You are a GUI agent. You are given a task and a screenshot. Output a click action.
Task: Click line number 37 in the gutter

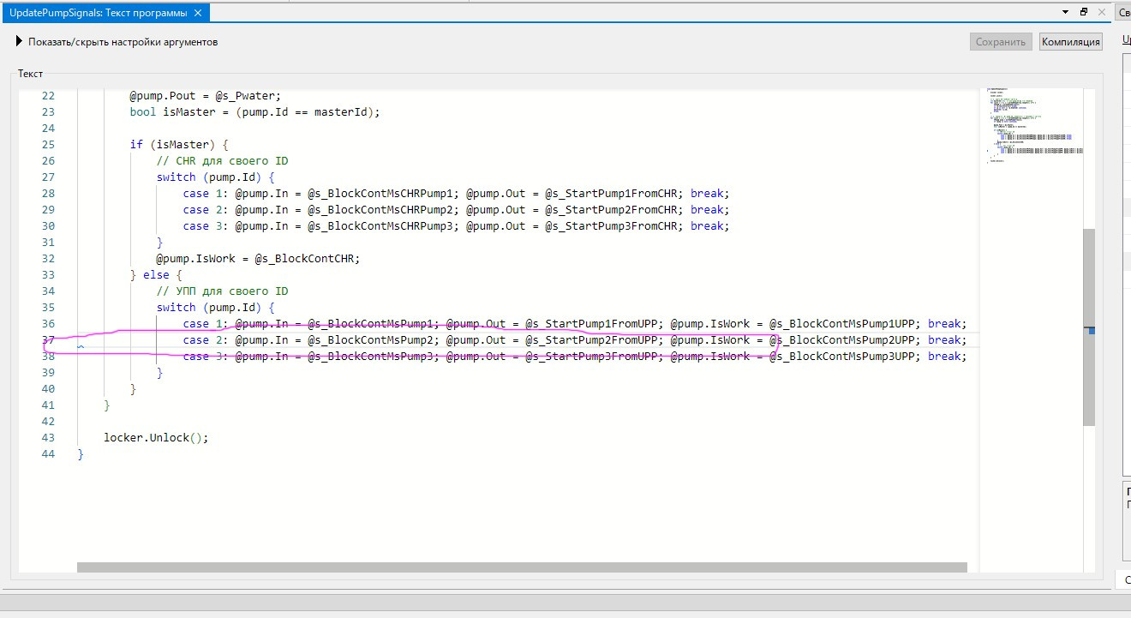48,340
